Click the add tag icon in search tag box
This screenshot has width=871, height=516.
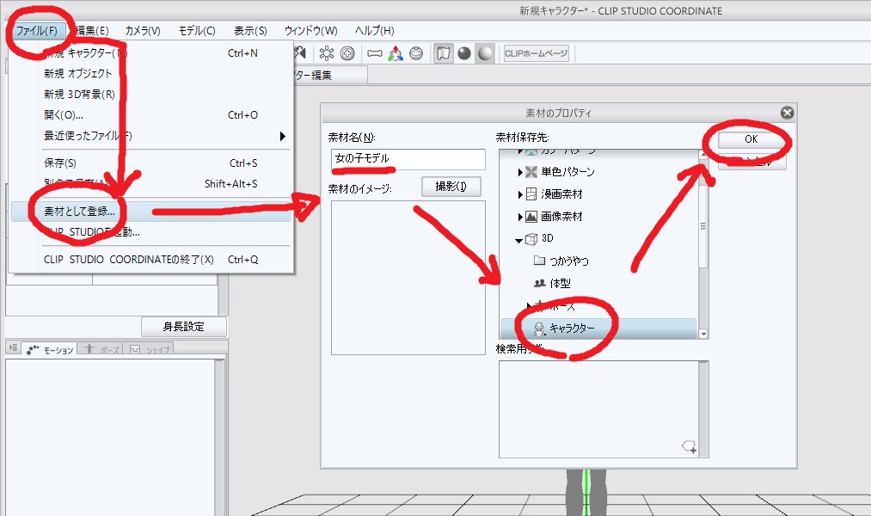click(690, 447)
